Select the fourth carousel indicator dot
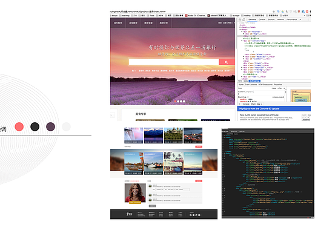The height and width of the screenshot is (236, 315). (184, 102)
